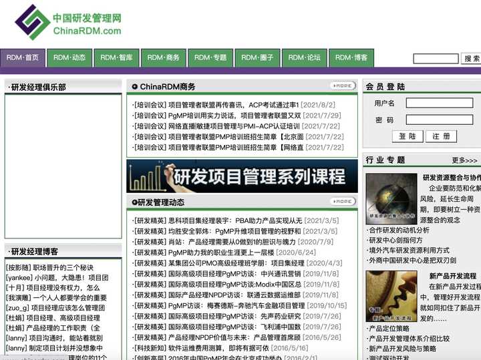Click the 登陆 login button
The image size is (481, 360).
click(408, 136)
